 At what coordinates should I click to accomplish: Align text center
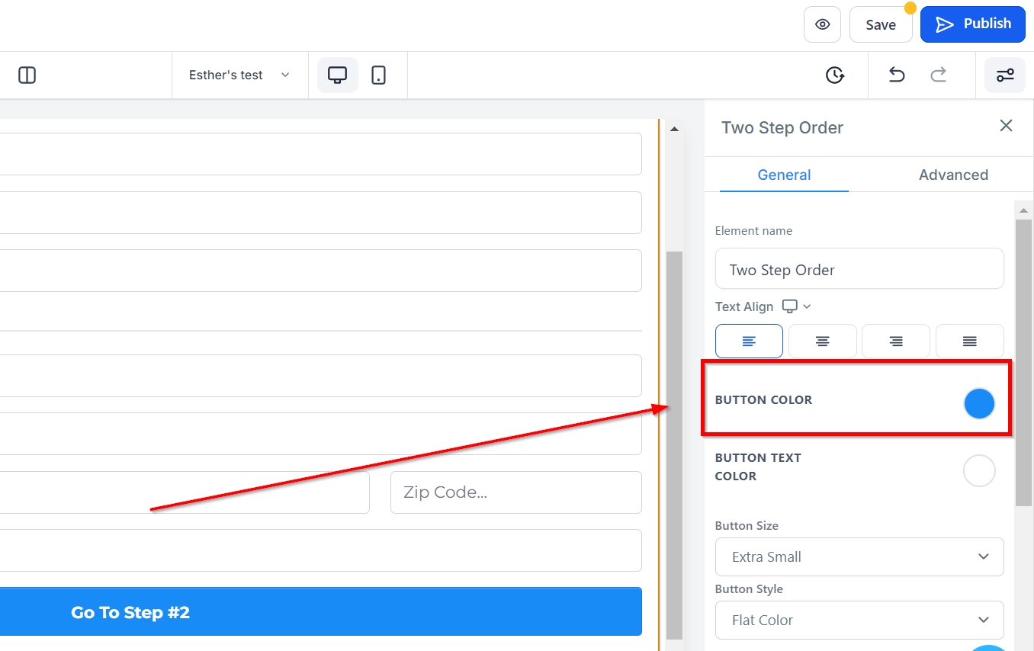pos(822,342)
